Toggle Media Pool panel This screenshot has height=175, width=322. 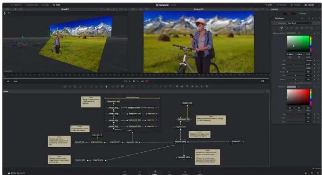pos(16,5)
